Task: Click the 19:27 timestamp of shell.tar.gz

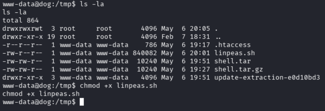Action: 200,69
